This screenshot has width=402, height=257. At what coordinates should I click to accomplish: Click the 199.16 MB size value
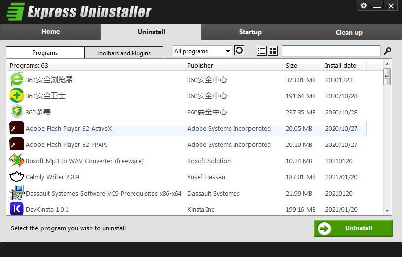[x=301, y=209]
